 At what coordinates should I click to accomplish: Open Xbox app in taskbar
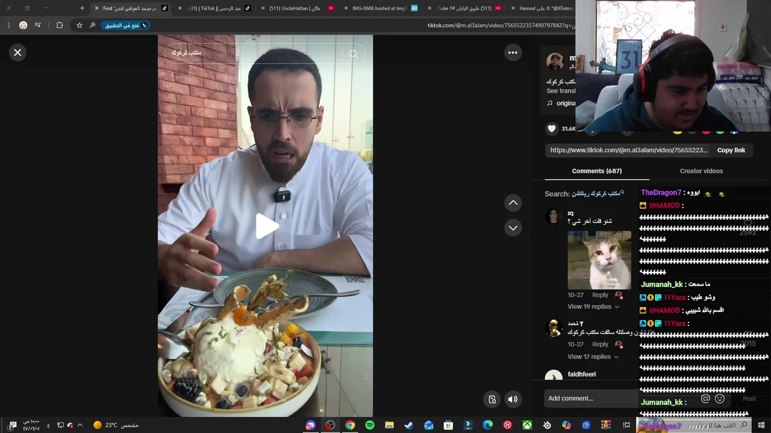tap(527, 425)
